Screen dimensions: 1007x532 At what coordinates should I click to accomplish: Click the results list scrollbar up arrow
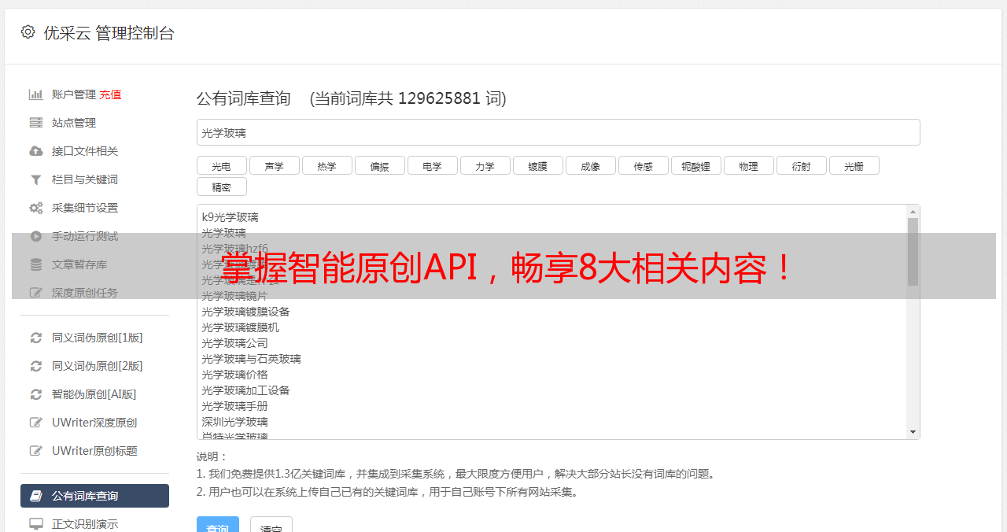[x=913, y=212]
